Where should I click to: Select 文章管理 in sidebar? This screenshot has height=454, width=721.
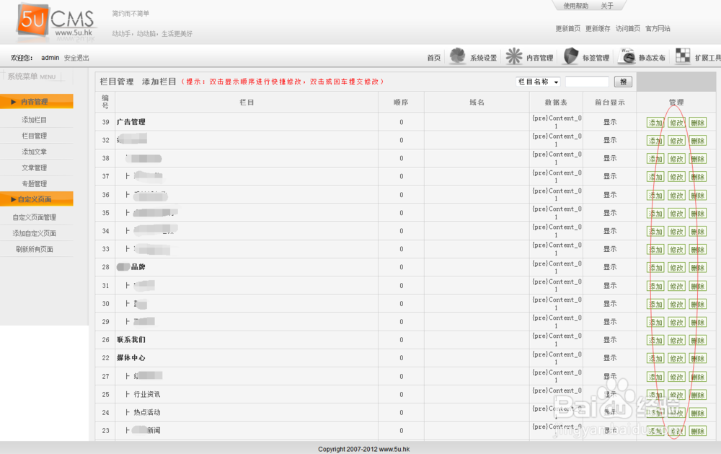point(34,167)
